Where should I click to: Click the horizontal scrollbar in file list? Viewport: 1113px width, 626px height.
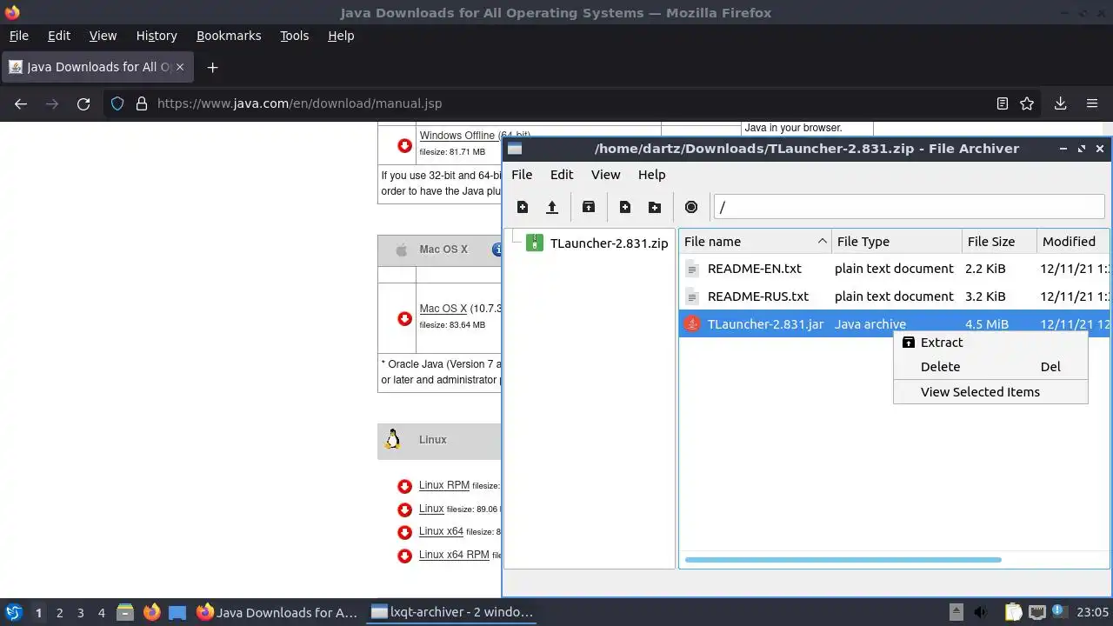[x=843, y=560]
